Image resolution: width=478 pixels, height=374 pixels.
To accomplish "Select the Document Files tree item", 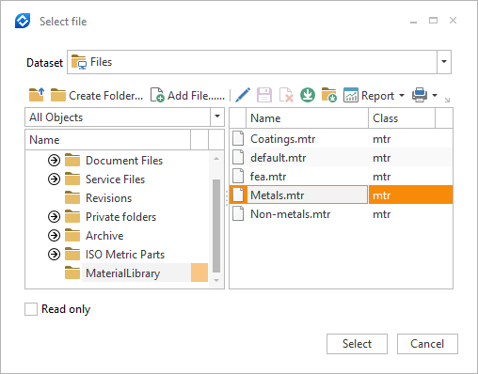I will 124,161.
